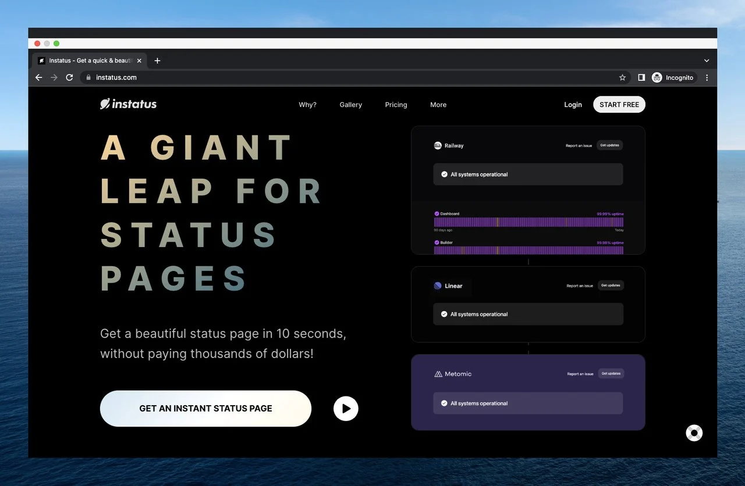Click Get updates on Metomic card
Screen dimensions: 745x486
(x=611, y=373)
